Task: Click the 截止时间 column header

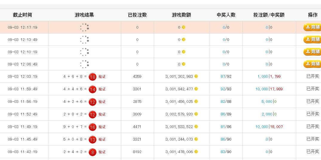Action: tap(22, 15)
